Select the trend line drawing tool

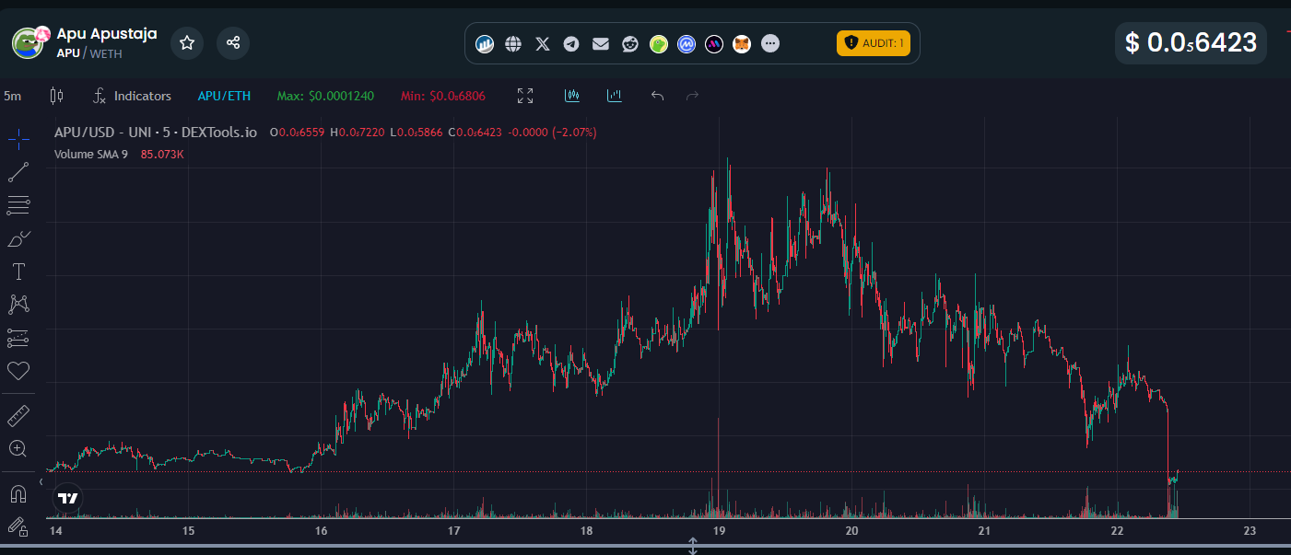coord(18,172)
